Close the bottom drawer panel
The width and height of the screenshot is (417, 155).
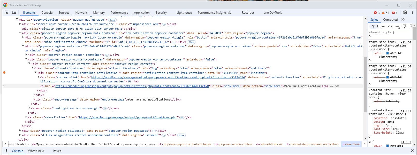(x=412, y=151)
